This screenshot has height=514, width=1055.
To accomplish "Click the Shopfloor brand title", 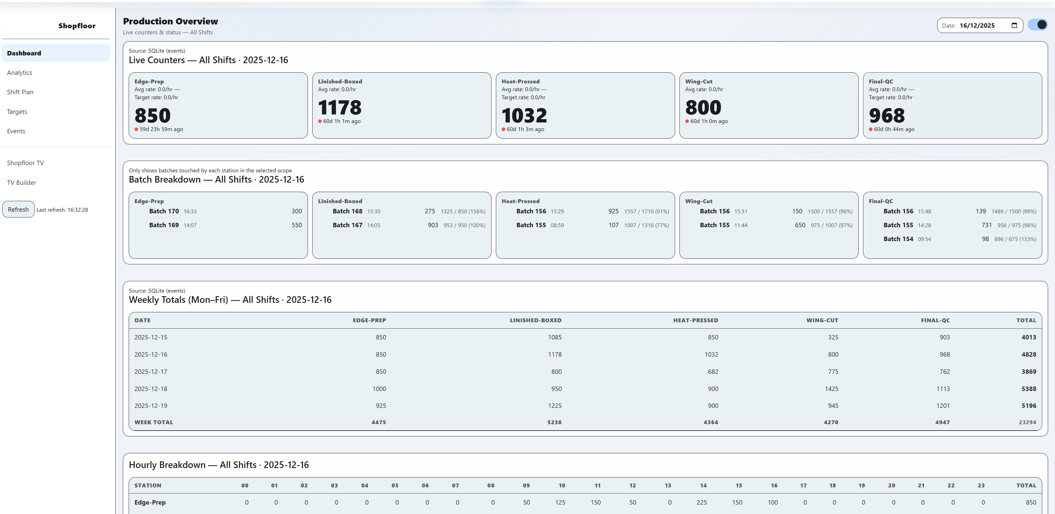I will click(x=77, y=26).
